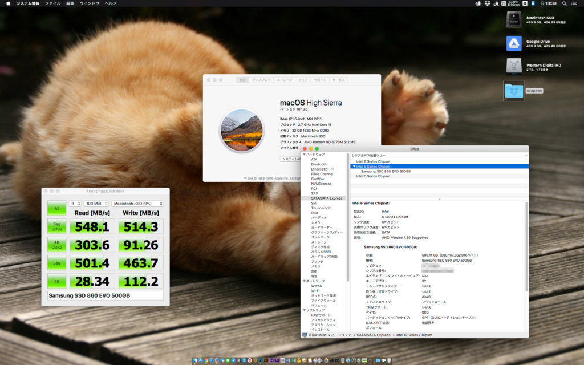Viewport: 584px width, 365px height.
Task: Open the 100 MiB test size dropdown
Action: tap(96, 204)
